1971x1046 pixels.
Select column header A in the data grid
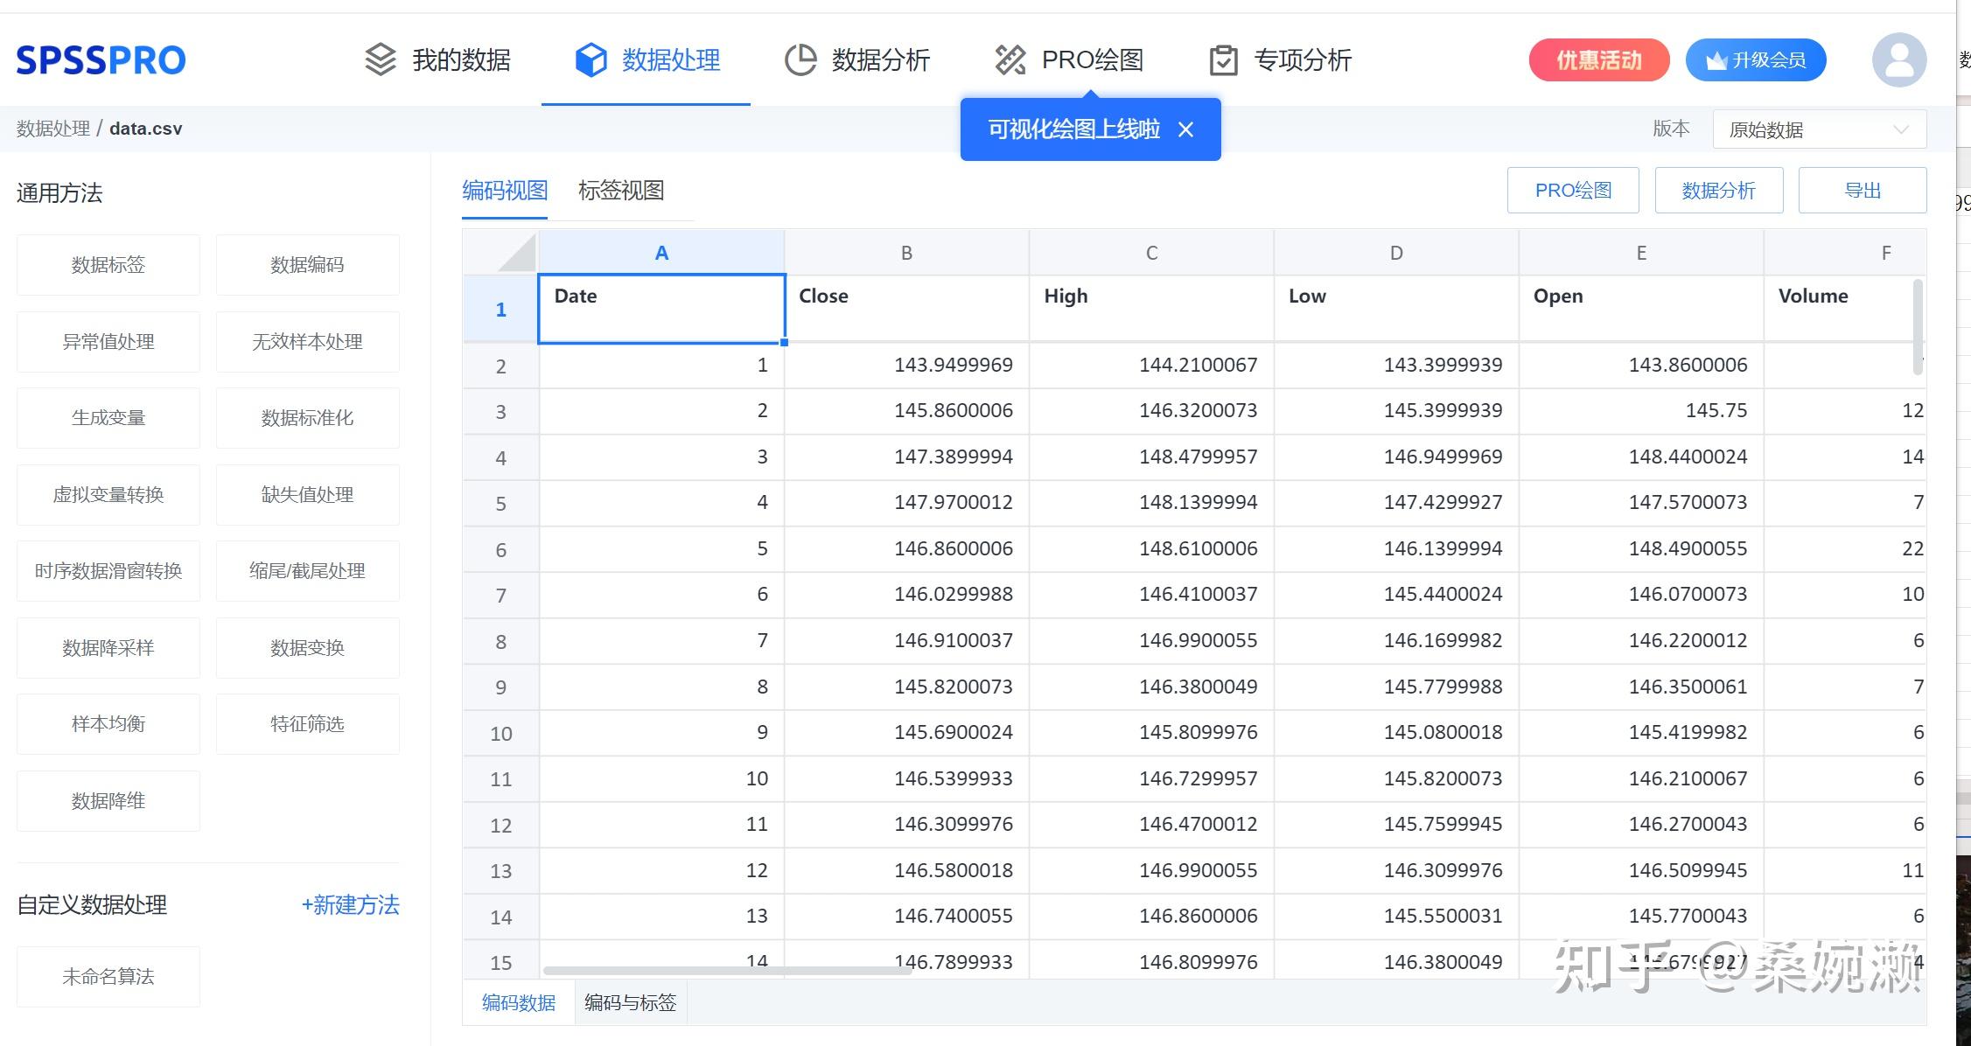(660, 252)
